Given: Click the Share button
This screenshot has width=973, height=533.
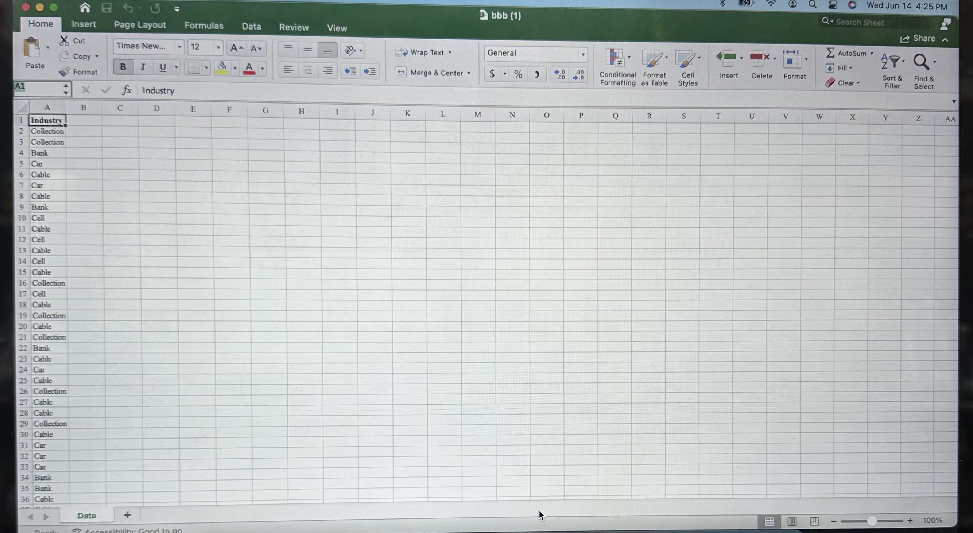Looking at the screenshot, I should click(918, 39).
